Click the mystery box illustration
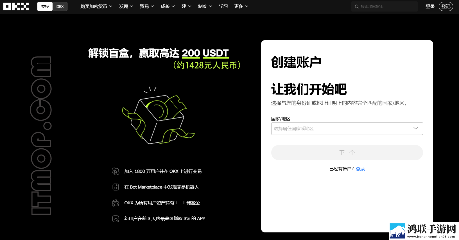 tap(158, 116)
